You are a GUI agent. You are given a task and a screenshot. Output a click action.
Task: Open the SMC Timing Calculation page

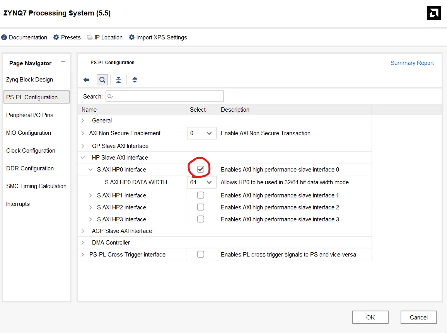click(x=36, y=186)
